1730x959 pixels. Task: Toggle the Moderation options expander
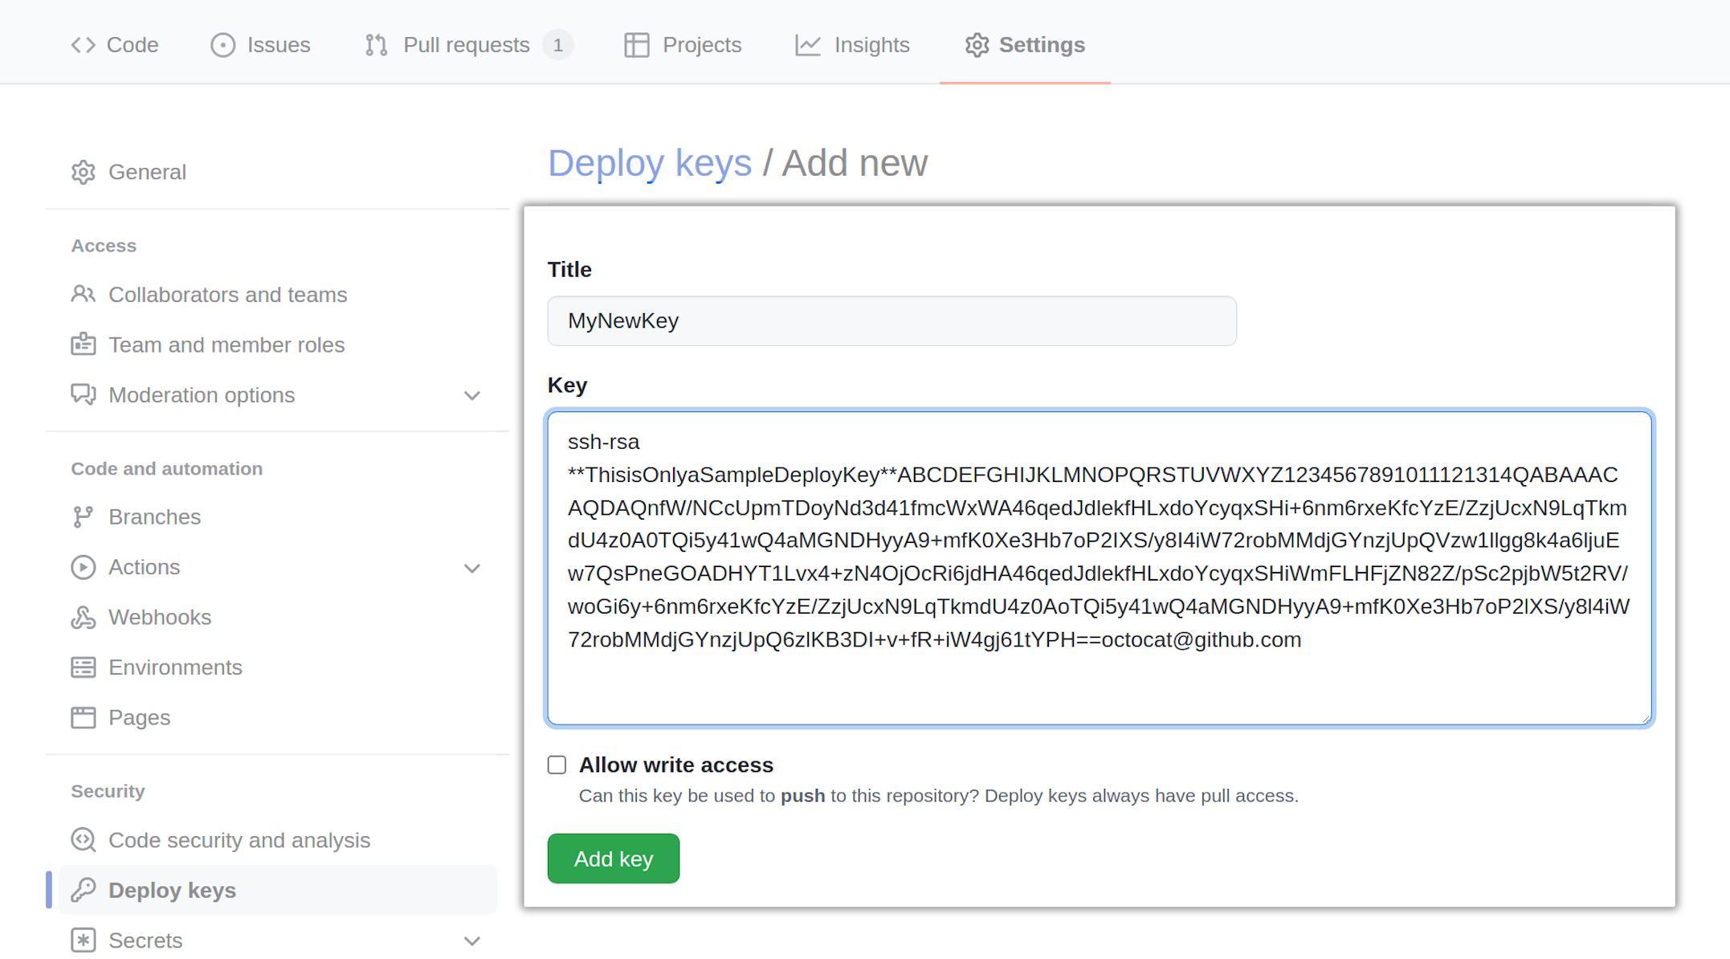point(472,394)
